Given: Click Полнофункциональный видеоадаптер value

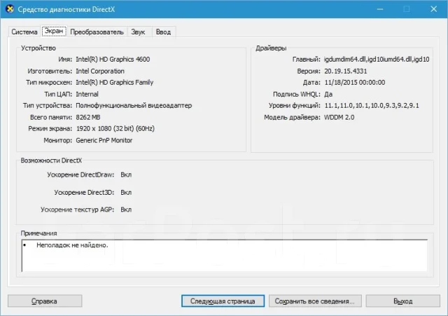Looking at the screenshot, I should pyautogui.click(x=134, y=106).
